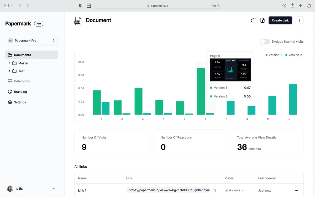Click the Name column header
The image size is (315, 197).
pyautogui.click(x=82, y=178)
